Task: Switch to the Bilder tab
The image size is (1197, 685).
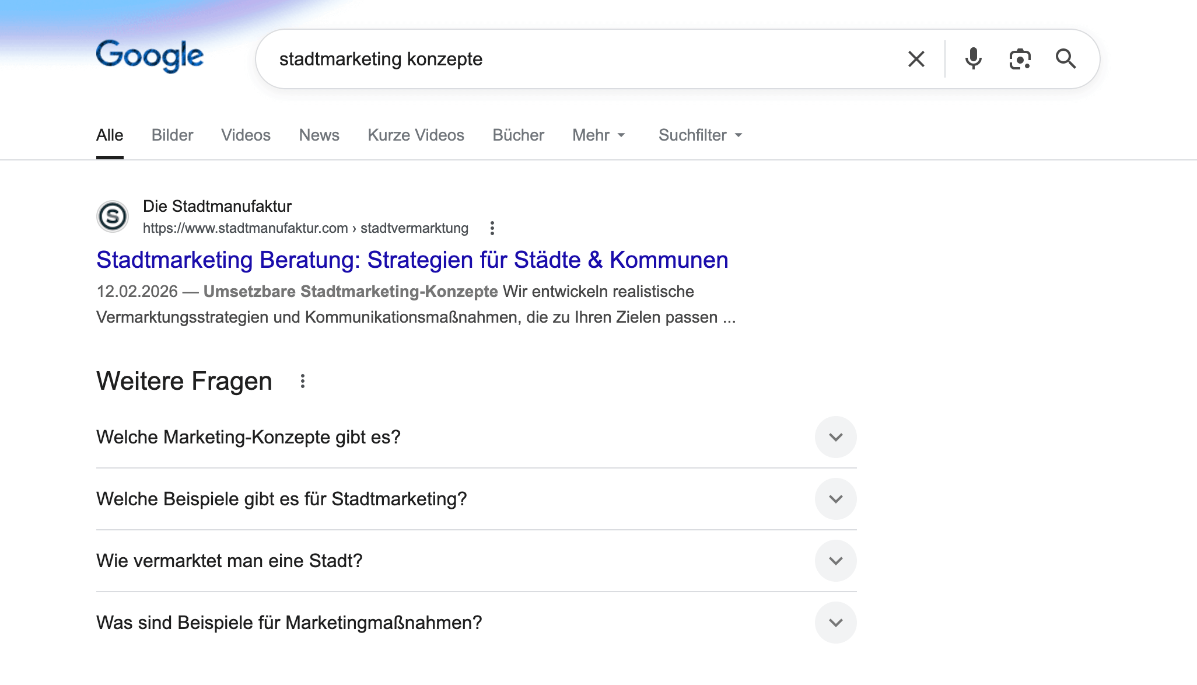Action: tap(172, 135)
